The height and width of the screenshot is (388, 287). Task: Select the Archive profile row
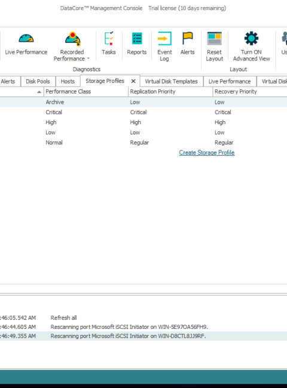pyautogui.click(x=143, y=102)
